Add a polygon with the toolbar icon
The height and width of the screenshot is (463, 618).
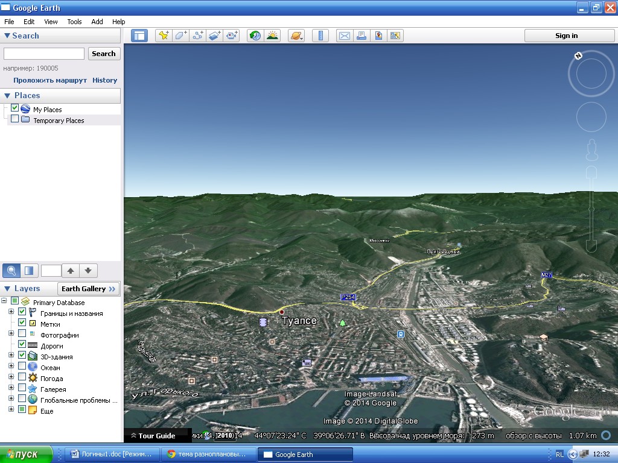pos(180,36)
